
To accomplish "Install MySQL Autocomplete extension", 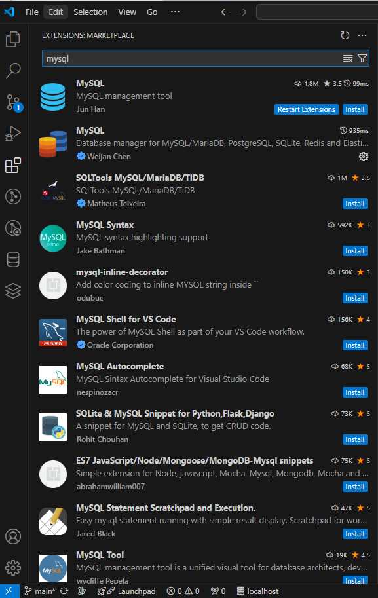I will (x=354, y=392).
